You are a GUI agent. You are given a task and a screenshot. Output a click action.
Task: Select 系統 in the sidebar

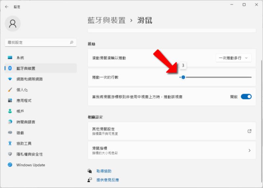(x=40, y=58)
